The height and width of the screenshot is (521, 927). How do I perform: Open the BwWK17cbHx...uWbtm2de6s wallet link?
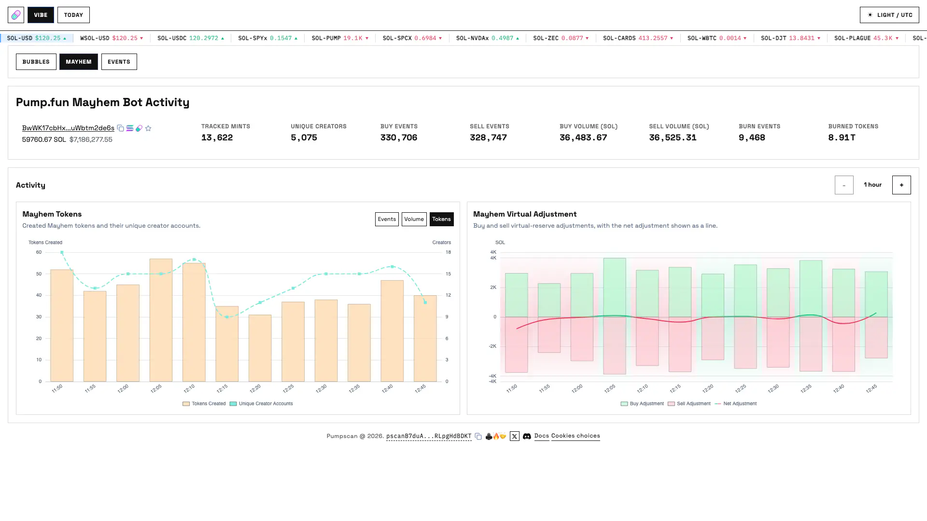(68, 128)
